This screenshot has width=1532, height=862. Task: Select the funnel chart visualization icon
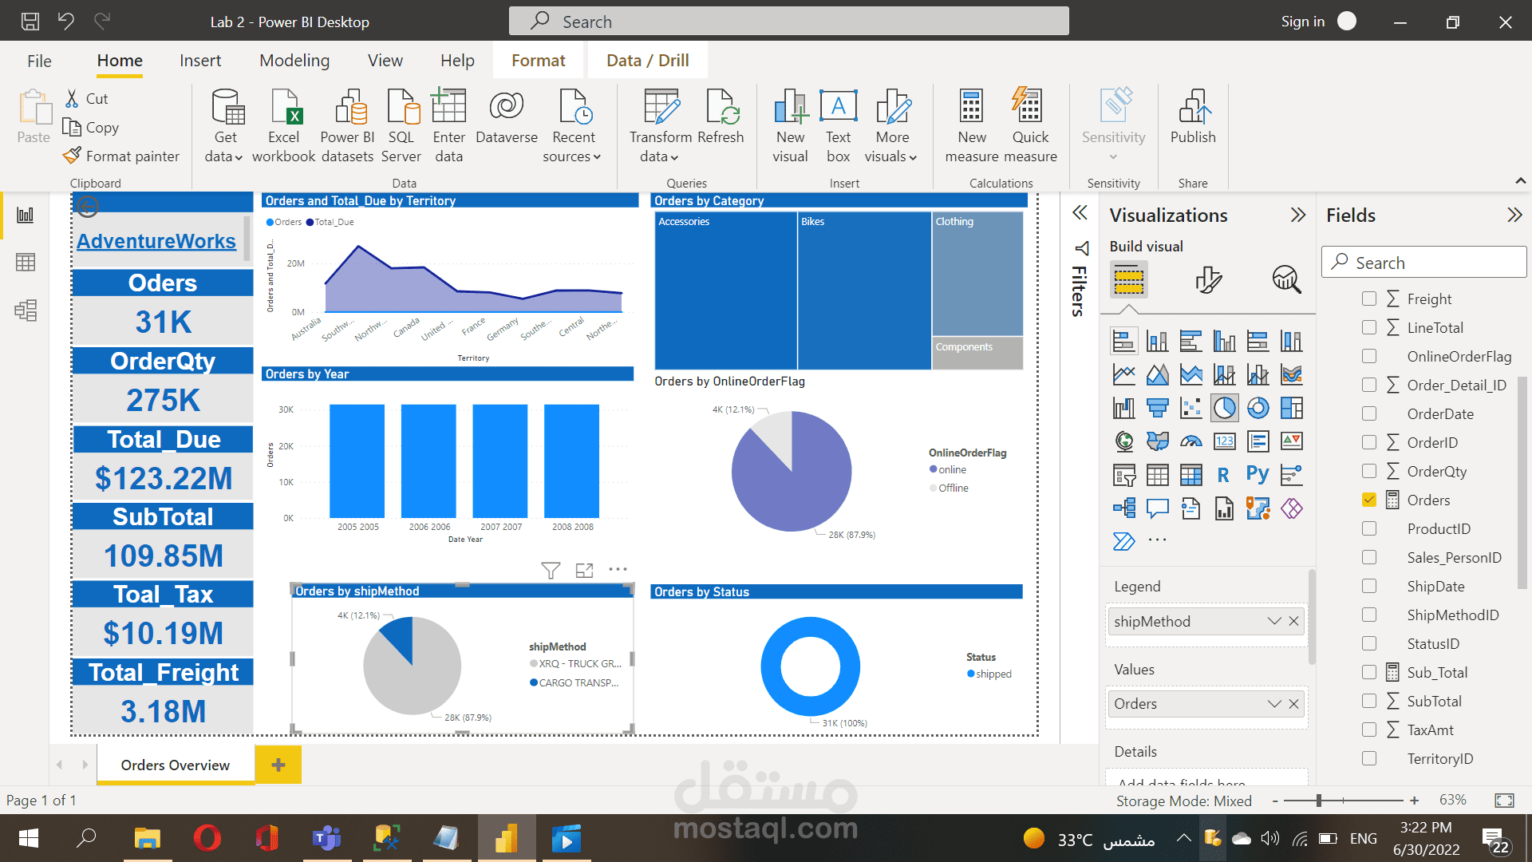click(1158, 407)
